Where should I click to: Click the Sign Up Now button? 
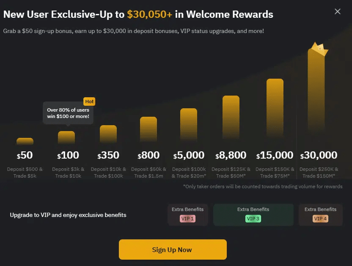point(173,250)
